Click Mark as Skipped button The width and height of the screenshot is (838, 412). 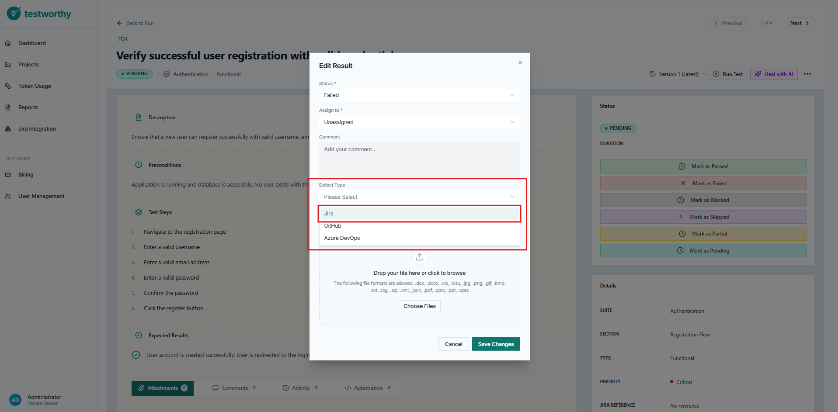(703, 217)
